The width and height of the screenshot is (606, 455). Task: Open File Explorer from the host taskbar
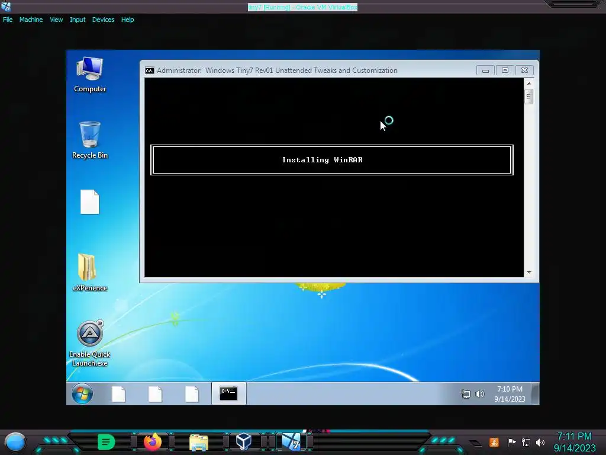click(199, 442)
